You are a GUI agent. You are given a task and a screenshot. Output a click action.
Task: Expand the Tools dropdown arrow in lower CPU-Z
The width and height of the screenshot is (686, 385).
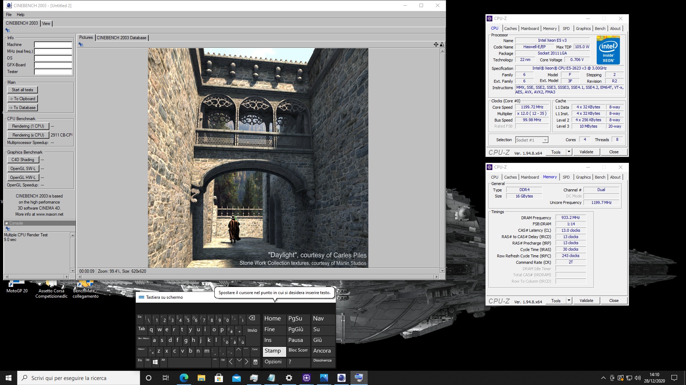tap(569, 301)
